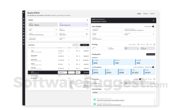Click the feather logo atop the sidebar

click(x=24, y=12)
